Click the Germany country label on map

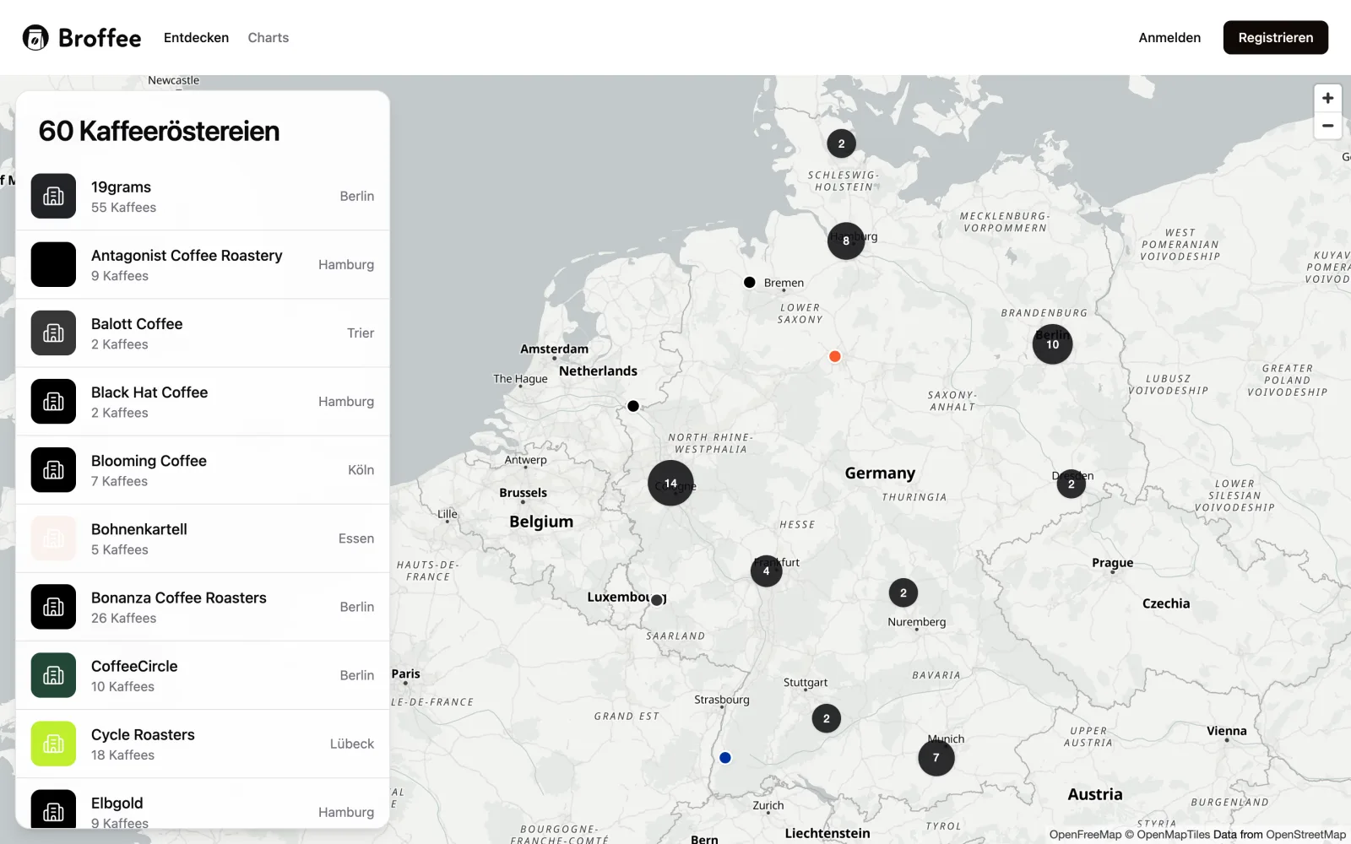tap(880, 473)
